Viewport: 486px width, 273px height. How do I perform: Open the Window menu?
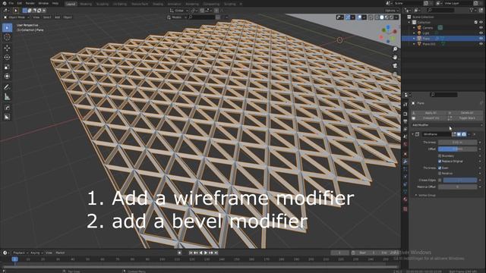click(x=43, y=3)
